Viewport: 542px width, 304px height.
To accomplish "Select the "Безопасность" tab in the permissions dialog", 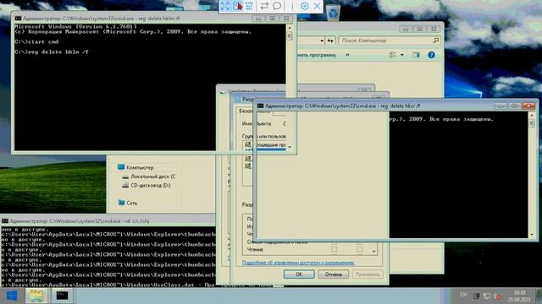I will click(x=254, y=111).
